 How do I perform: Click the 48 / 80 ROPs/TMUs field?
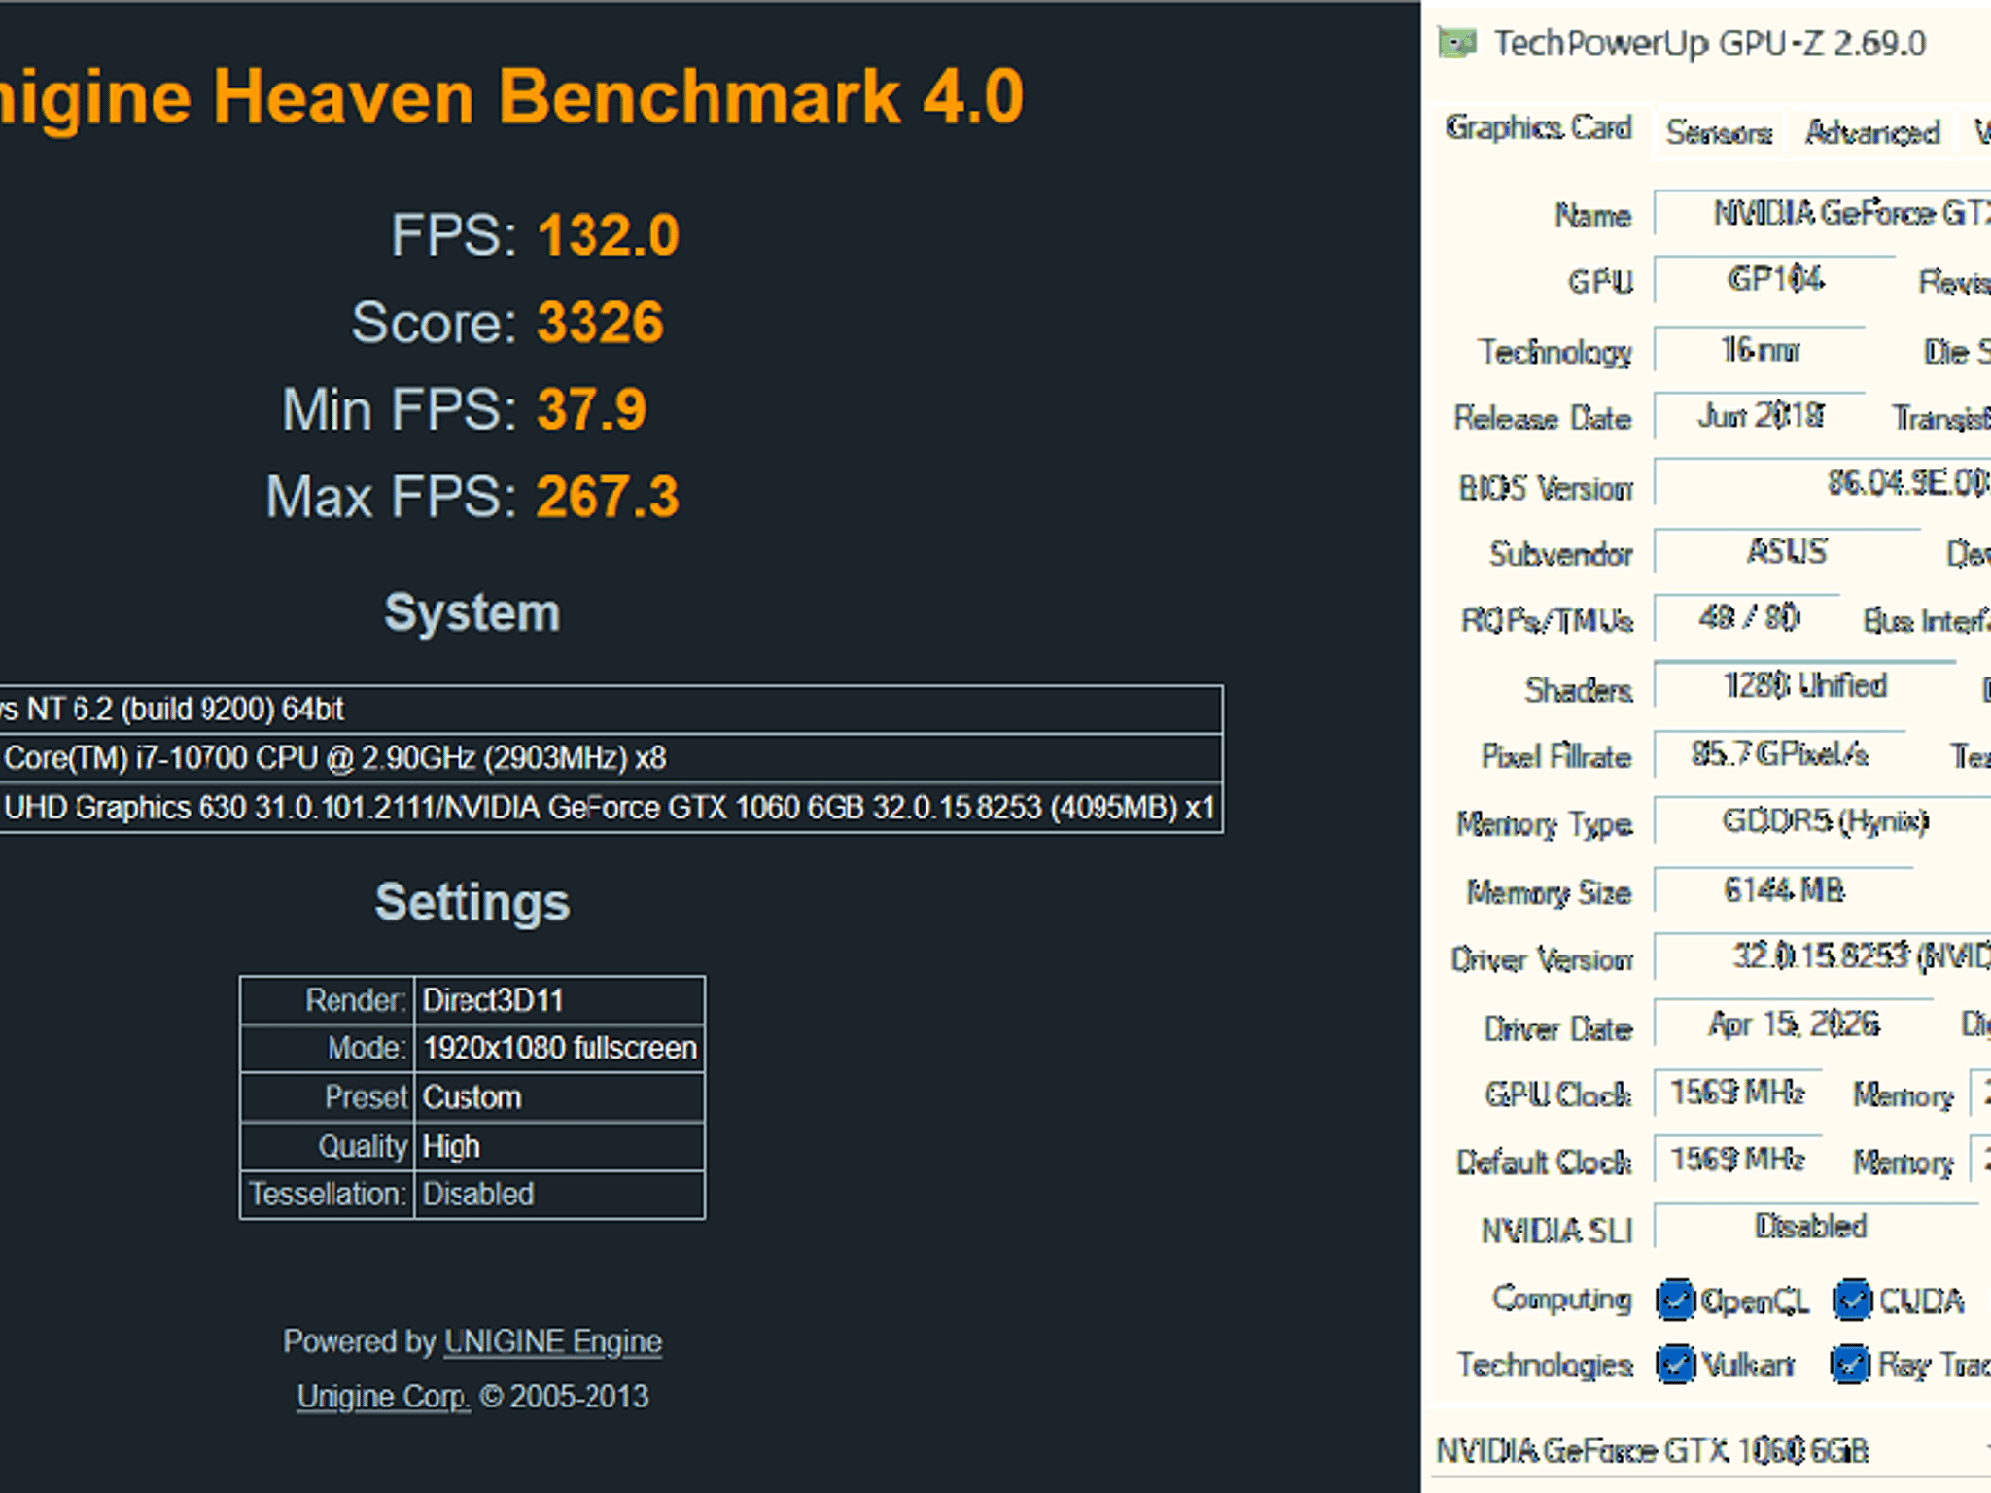[x=1748, y=618]
